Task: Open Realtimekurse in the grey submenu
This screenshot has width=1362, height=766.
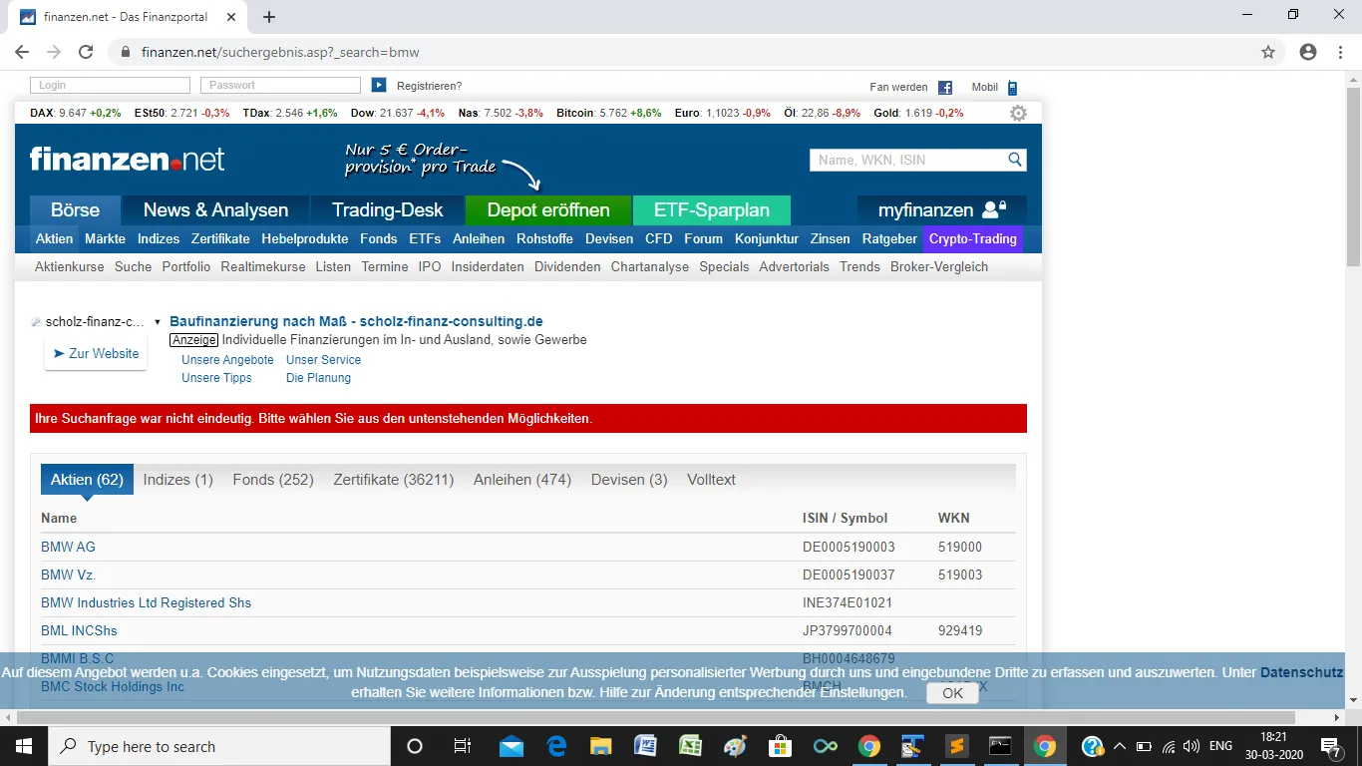Action: click(263, 267)
